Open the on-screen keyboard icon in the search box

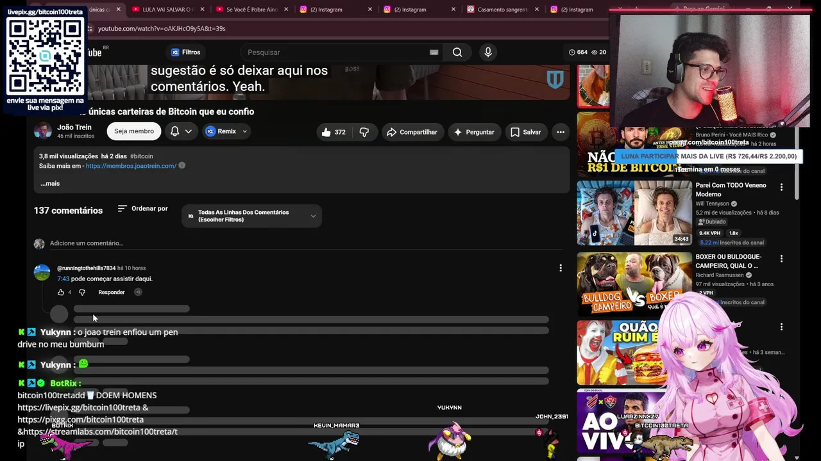point(434,53)
